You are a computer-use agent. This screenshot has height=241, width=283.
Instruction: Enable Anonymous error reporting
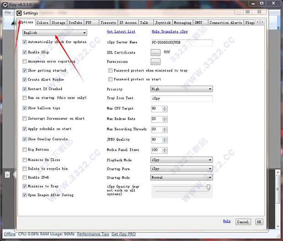(25, 61)
